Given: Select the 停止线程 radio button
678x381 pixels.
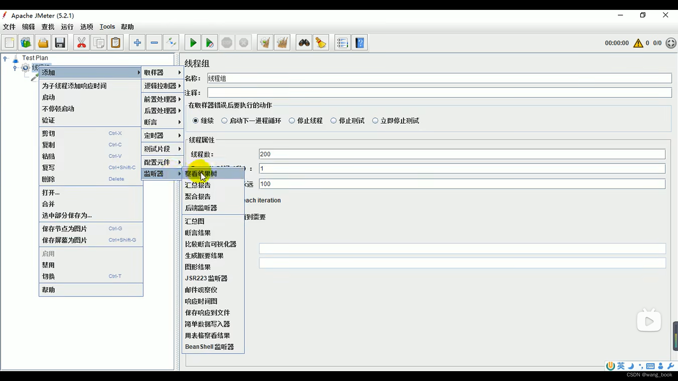Looking at the screenshot, I should point(292,121).
